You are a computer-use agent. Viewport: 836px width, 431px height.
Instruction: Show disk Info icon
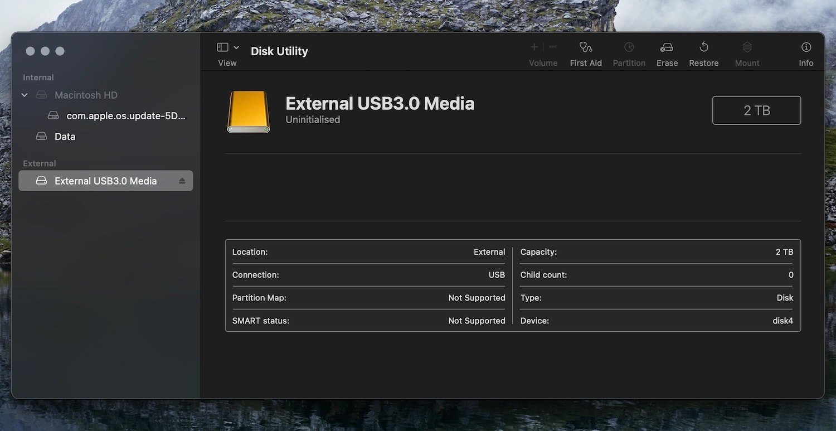click(806, 47)
